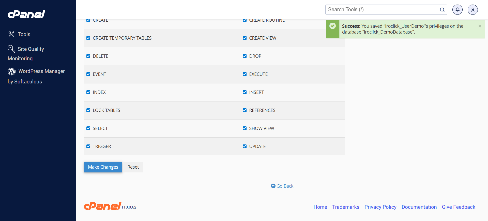Click the orange cPanel footer logo
The image size is (488, 221).
coord(102,206)
